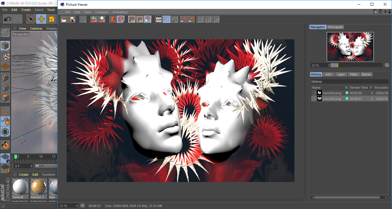Click the Remove Image trash icon
Viewport: 392px width, 209px height.
coord(113,19)
